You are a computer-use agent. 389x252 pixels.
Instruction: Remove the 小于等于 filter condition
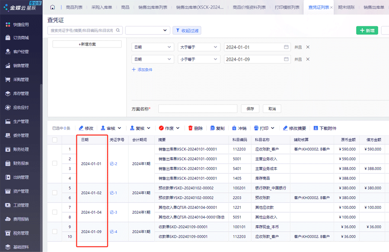pos(308,59)
